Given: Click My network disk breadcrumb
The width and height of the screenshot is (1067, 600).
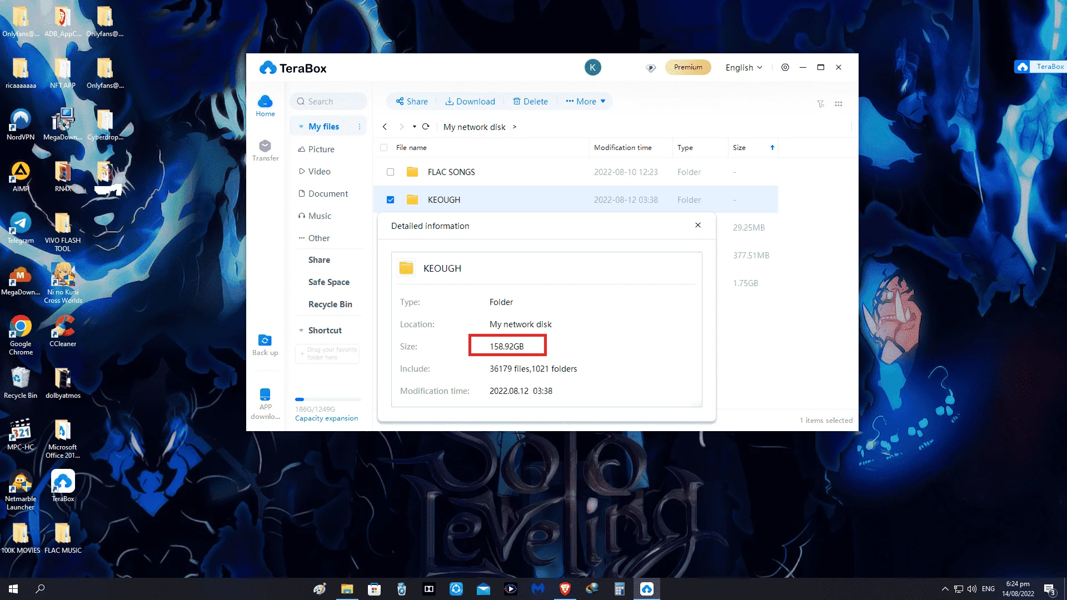Looking at the screenshot, I should [x=474, y=127].
